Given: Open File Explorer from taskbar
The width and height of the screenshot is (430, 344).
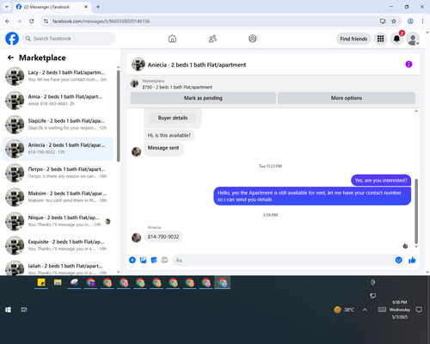Looking at the screenshot, I should 58,283.
